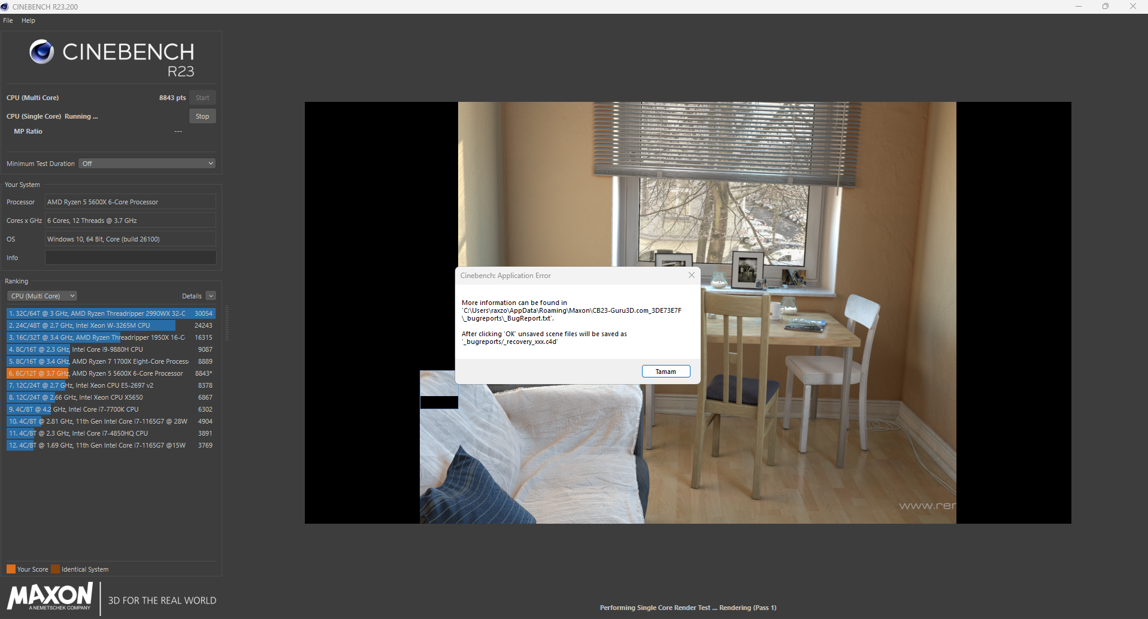Select ranking row Intel Core i7-4850HQ
Viewport: 1148px width, 619px height.
pos(110,433)
